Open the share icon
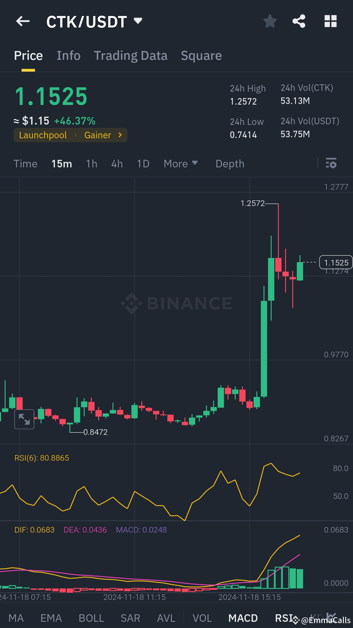Screen dimensions: 353x628 coord(298,21)
